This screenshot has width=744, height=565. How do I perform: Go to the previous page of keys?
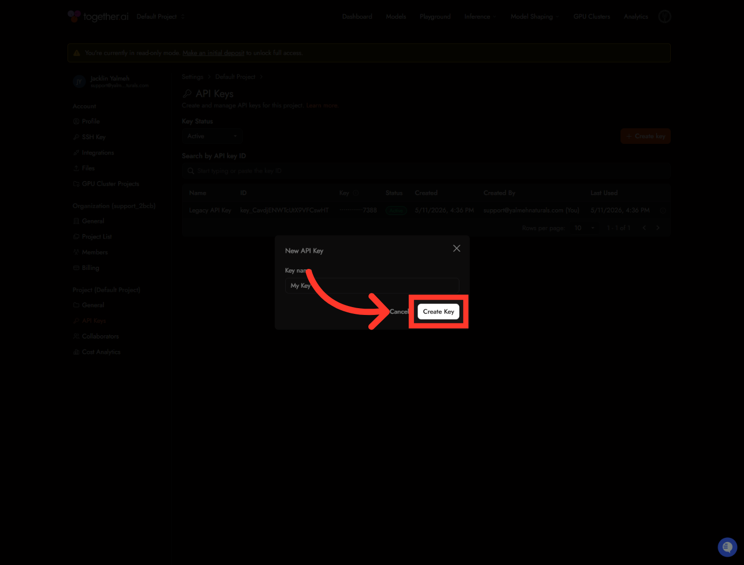pos(644,228)
